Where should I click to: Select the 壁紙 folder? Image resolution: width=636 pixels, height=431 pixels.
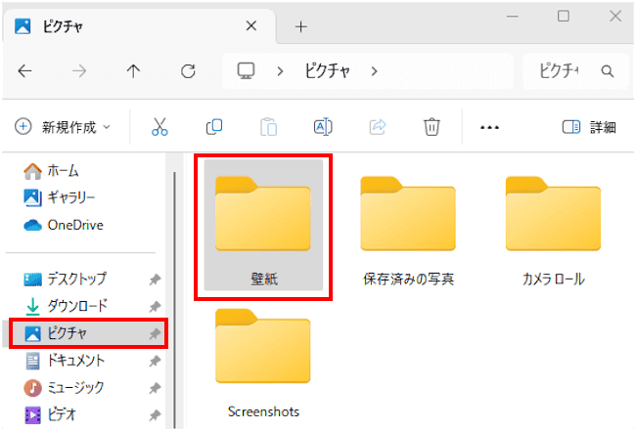coord(263,225)
